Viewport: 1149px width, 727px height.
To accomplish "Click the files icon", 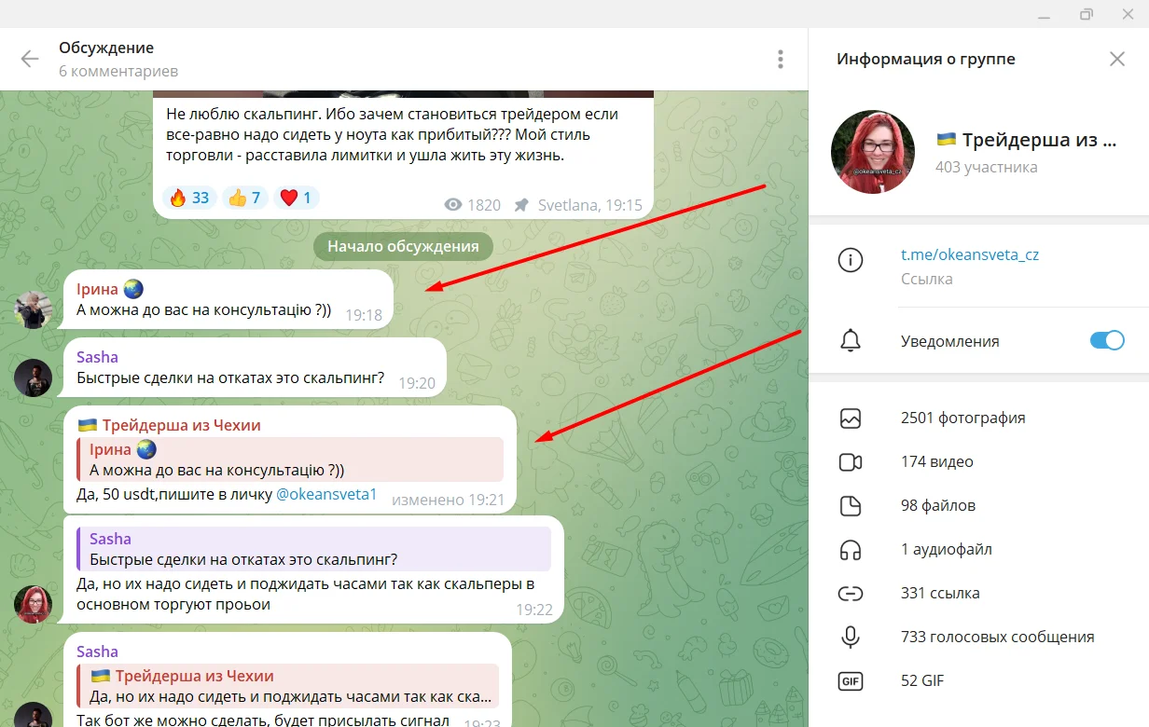I will (851, 506).
